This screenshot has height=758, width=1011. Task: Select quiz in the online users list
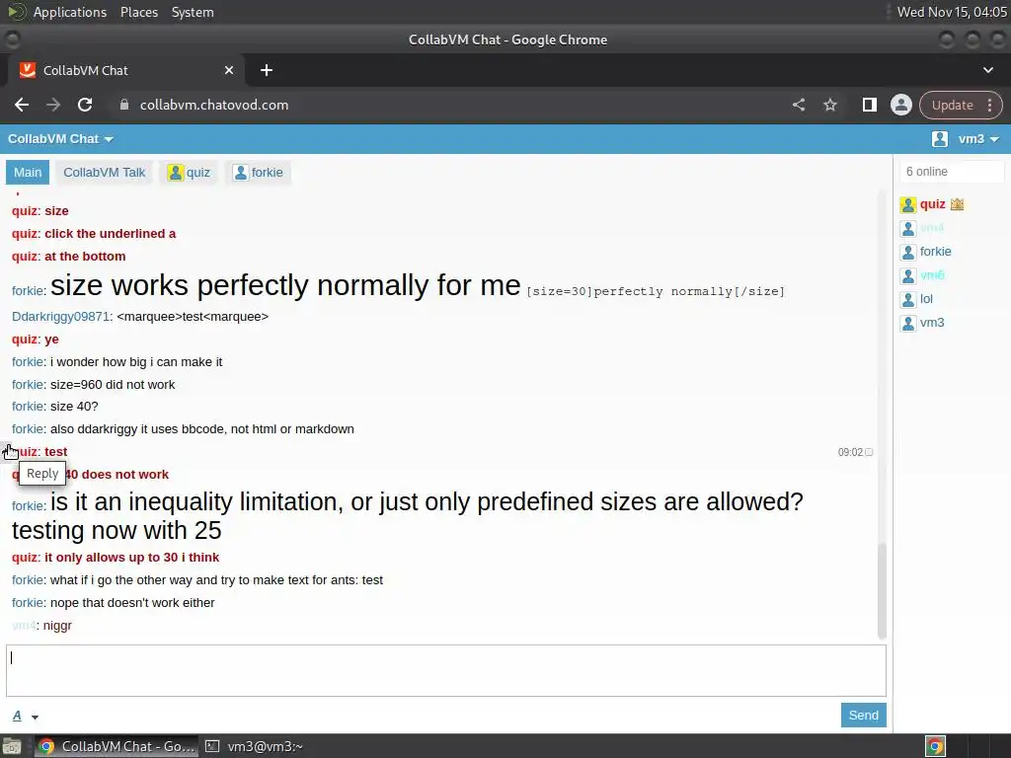coord(932,204)
